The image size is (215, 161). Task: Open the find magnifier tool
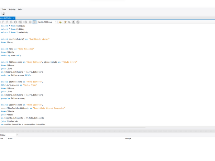[x=69, y=22]
